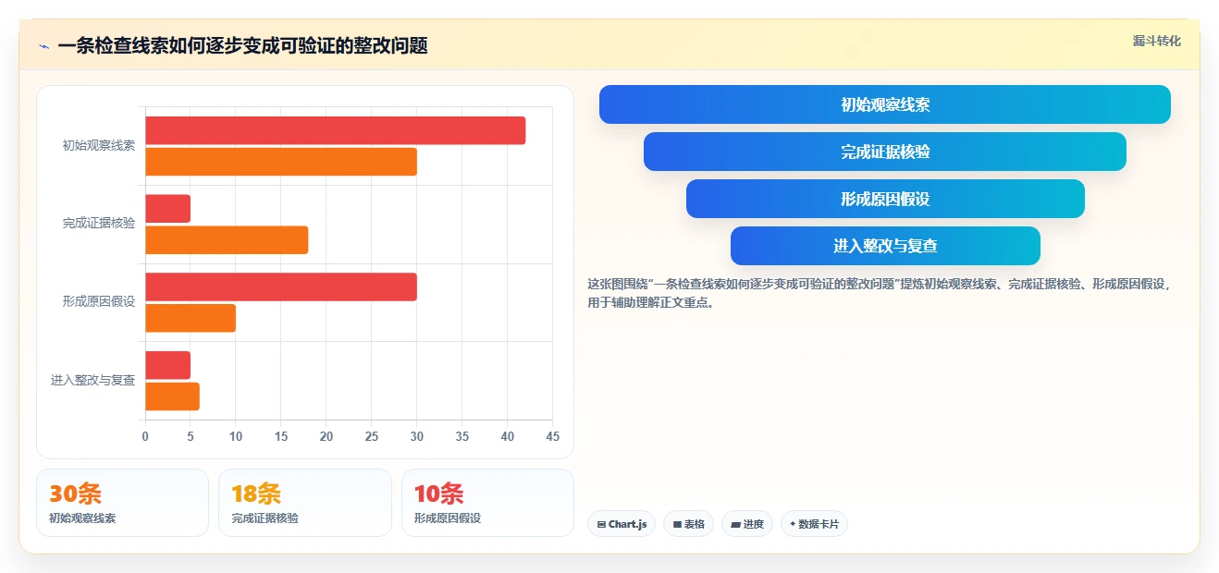Open the 18条 完成证据核验 stat card
This screenshot has width=1219, height=573.
[x=304, y=503]
